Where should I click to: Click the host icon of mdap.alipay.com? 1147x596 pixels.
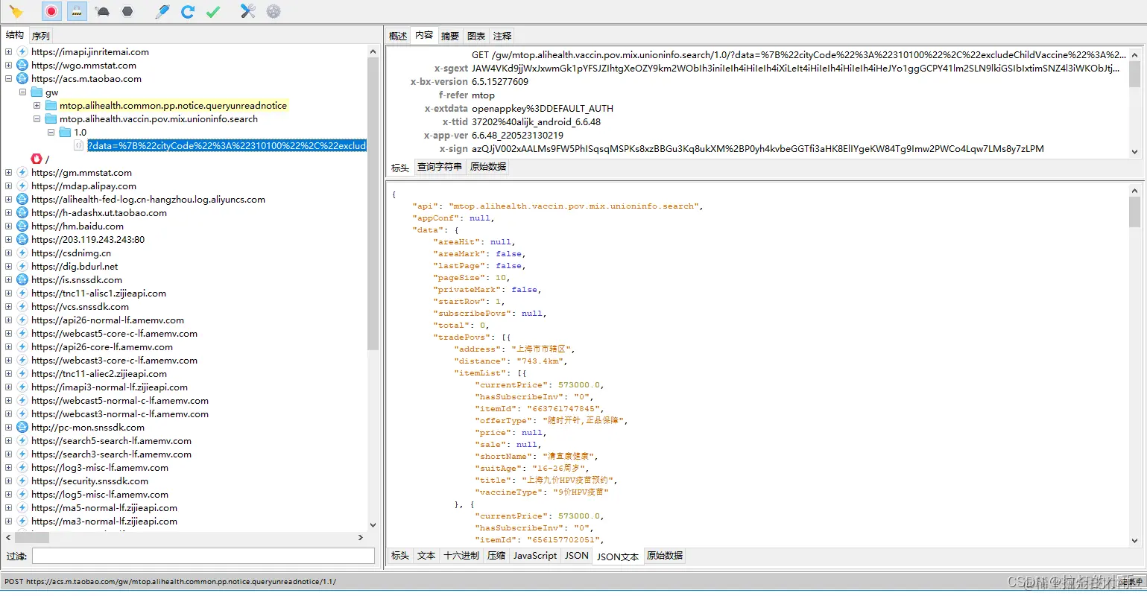(x=22, y=186)
